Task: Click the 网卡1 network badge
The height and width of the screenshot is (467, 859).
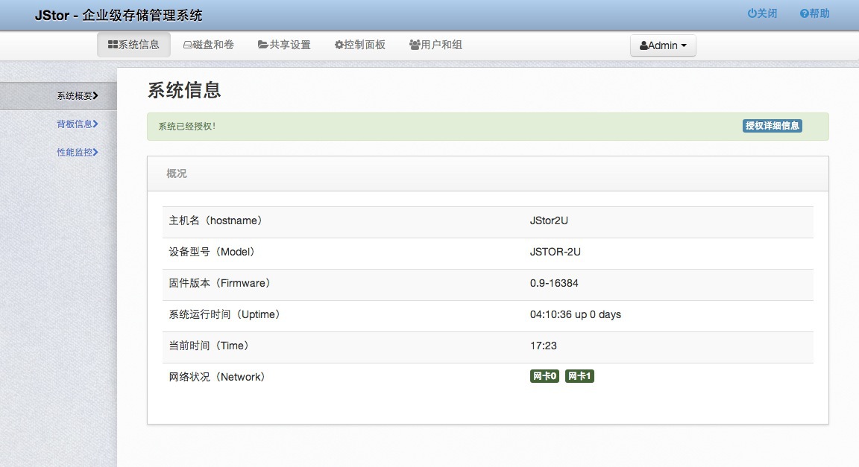Action: [x=579, y=376]
